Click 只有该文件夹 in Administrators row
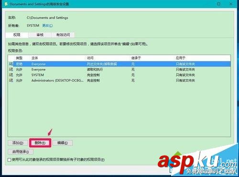This screenshot has width=239, height=177. (185, 80)
